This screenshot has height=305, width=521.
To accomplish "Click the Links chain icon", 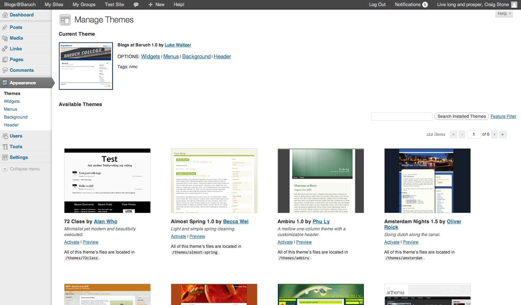I will [x=5, y=49].
